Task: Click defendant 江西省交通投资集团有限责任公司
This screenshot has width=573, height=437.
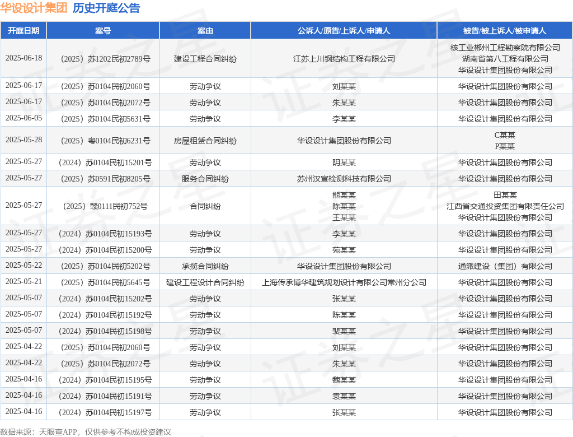Action: pos(505,206)
